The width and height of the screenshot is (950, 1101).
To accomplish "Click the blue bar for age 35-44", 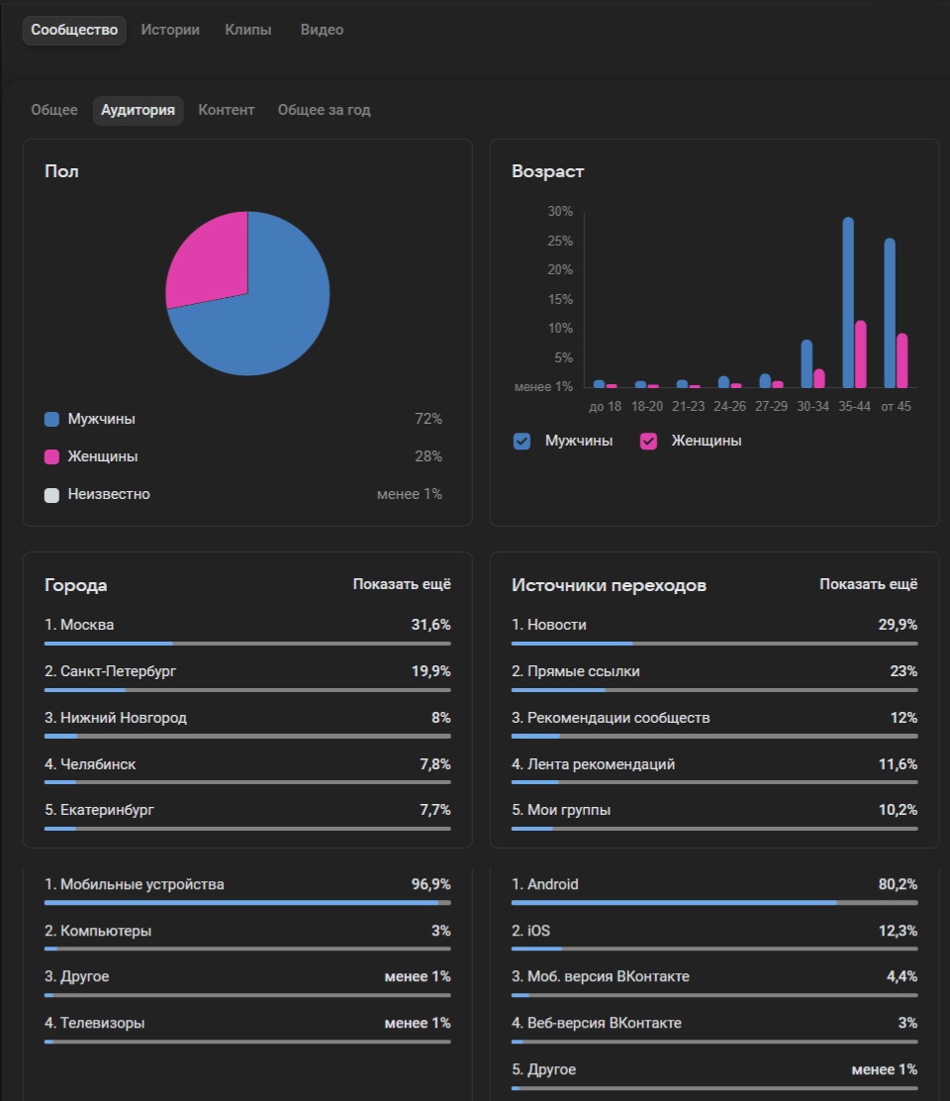I will tap(848, 302).
